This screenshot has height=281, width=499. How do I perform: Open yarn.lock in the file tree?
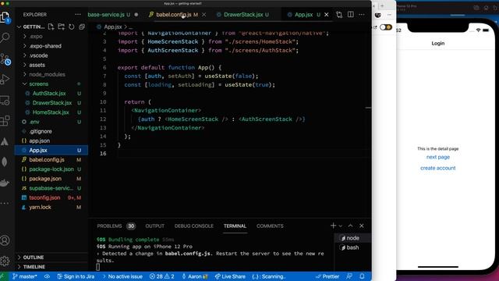pyautogui.click(x=40, y=208)
